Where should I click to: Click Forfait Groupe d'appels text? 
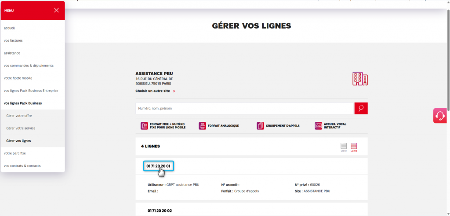pyautogui.click(x=240, y=191)
